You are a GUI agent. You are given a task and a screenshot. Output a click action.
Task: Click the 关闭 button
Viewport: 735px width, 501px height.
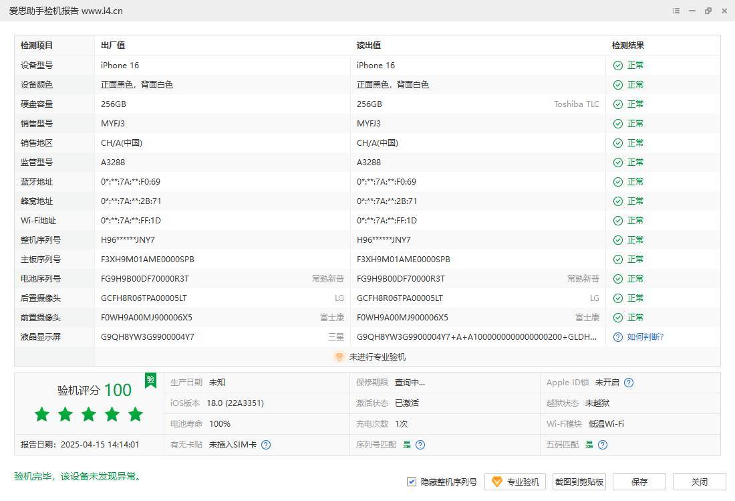700,482
